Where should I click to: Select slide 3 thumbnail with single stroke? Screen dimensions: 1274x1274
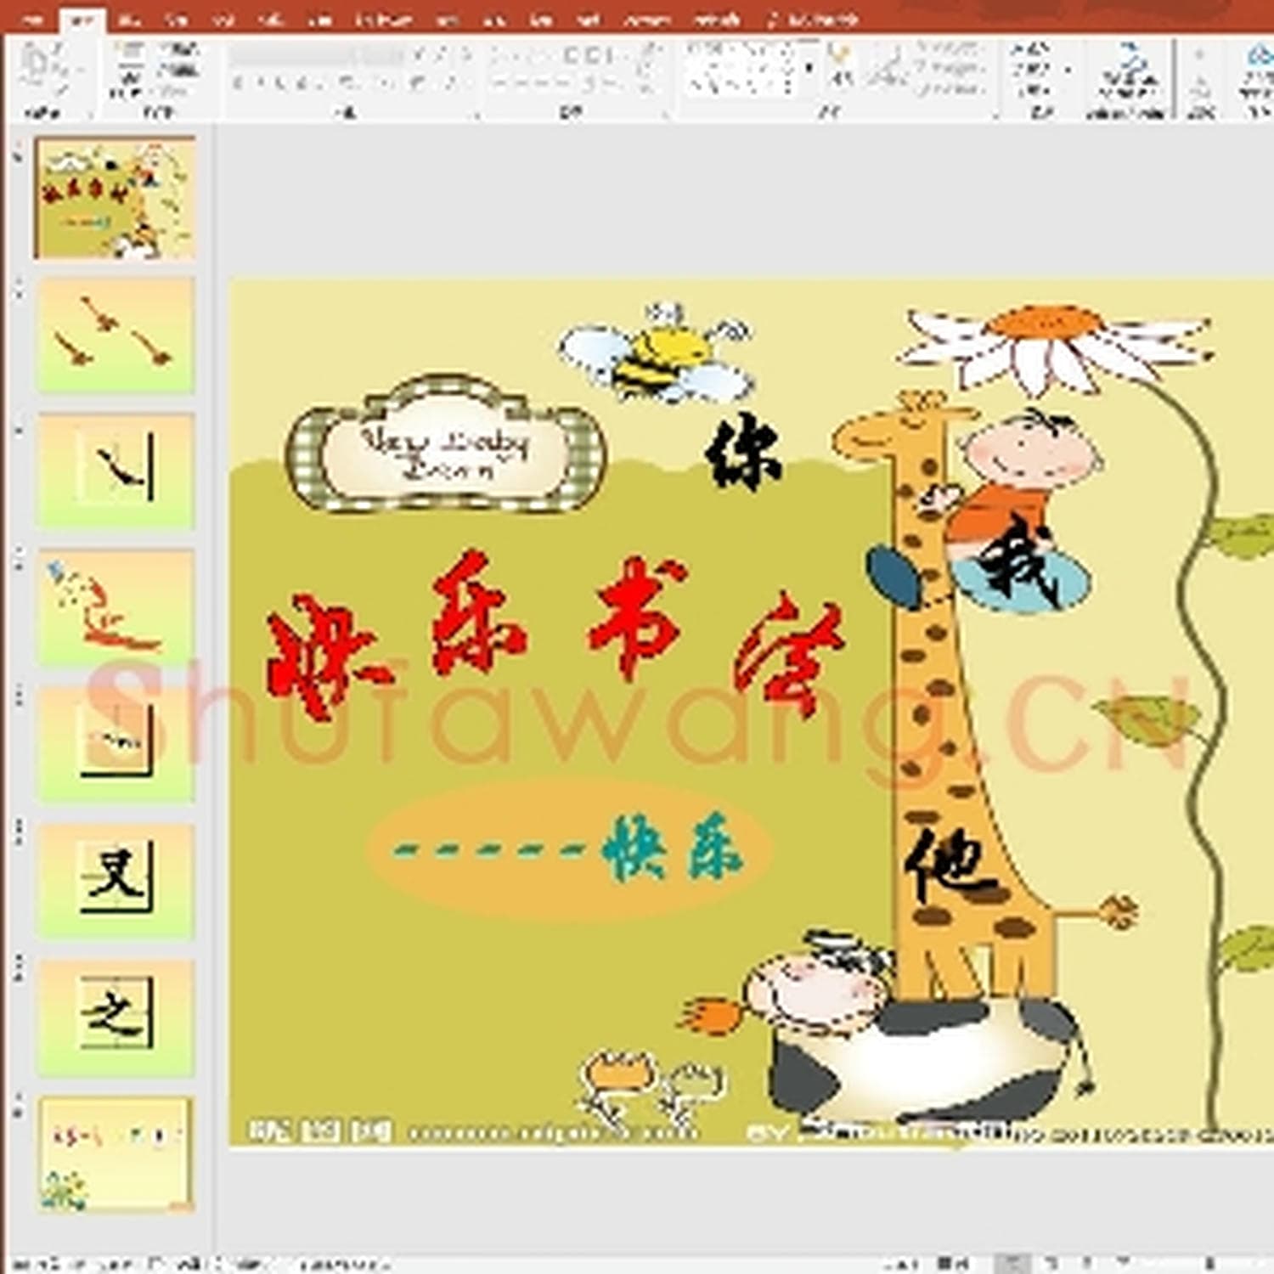click(x=116, y=471)
